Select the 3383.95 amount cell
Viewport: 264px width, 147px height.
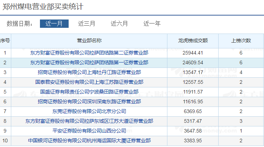click(193, 140)
